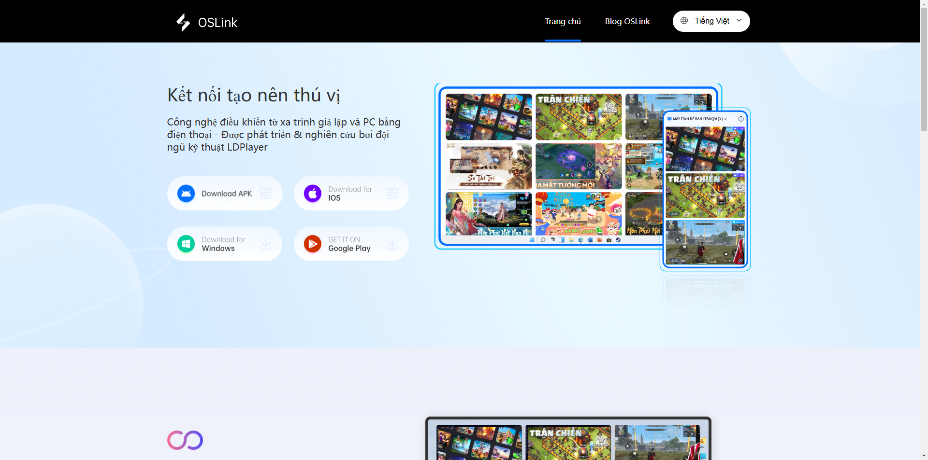Click the green Windows logo icon
Viewport: 928px width, 460px height.
(x=186, y=244)
